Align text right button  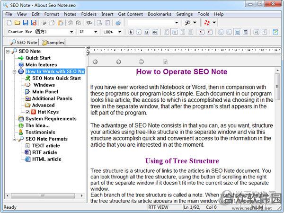click(x=183, y=32)
